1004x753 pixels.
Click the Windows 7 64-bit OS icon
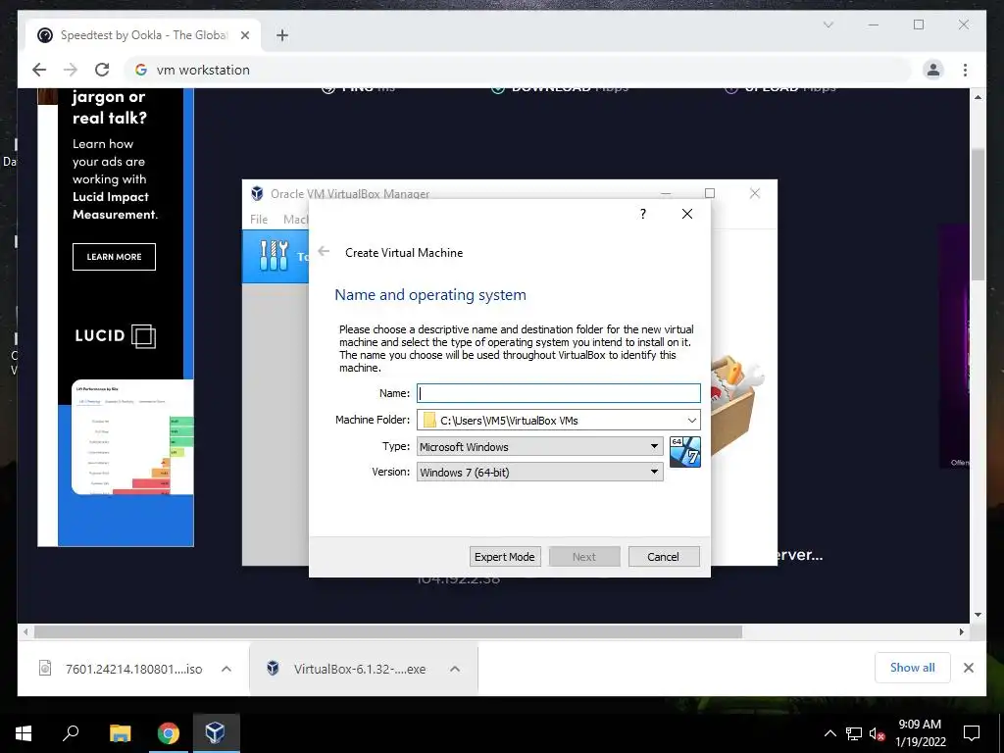click(x=684, y=452)
